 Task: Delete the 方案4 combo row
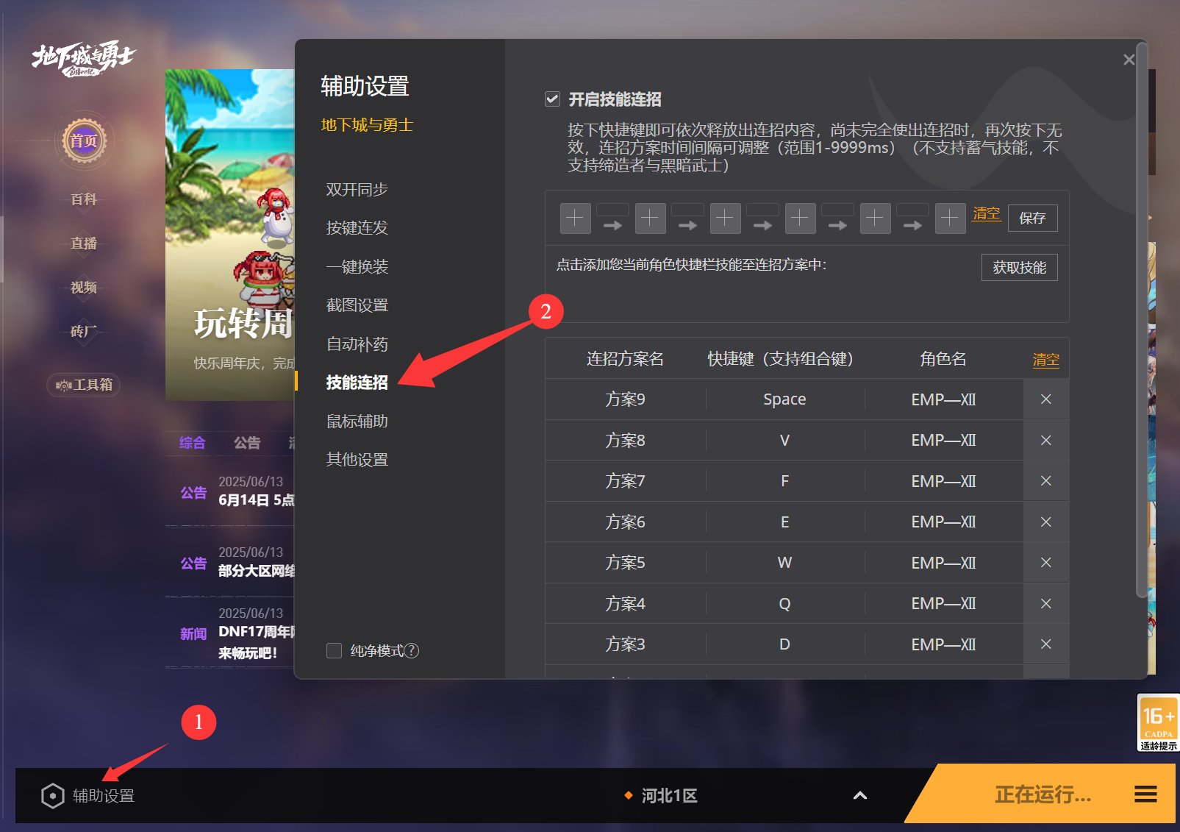tap(1046, 603)
